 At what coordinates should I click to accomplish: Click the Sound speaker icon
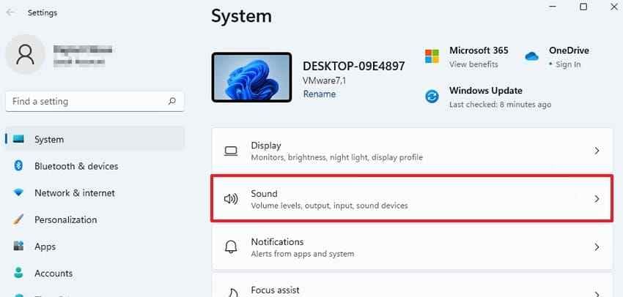point(231,199)
